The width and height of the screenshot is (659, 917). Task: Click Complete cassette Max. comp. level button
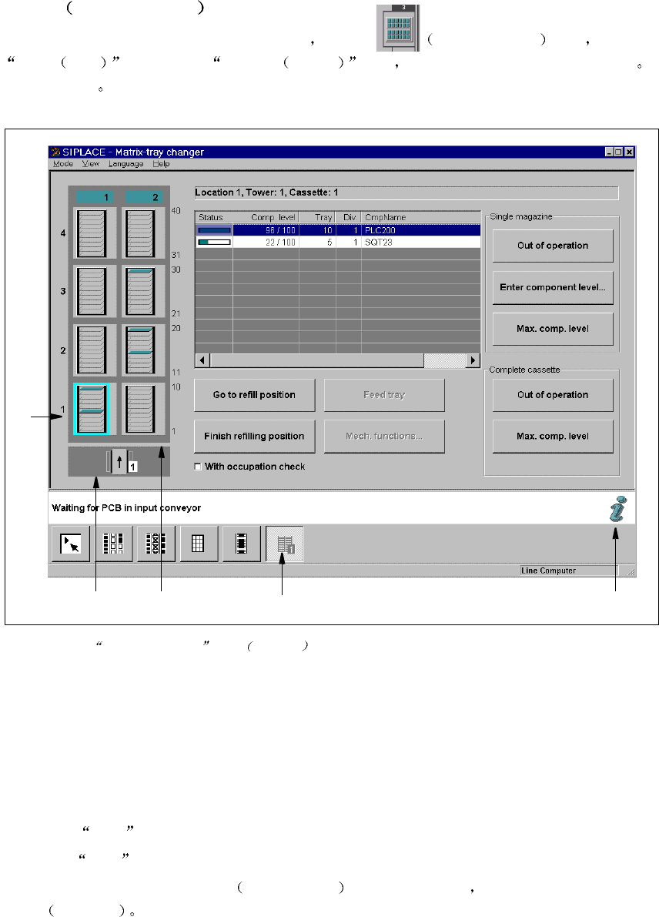[x=553, y=437]
